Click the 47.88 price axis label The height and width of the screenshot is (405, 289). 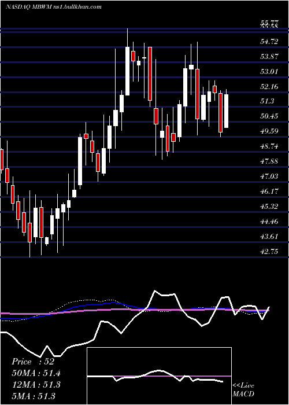[x=269, y=161]
